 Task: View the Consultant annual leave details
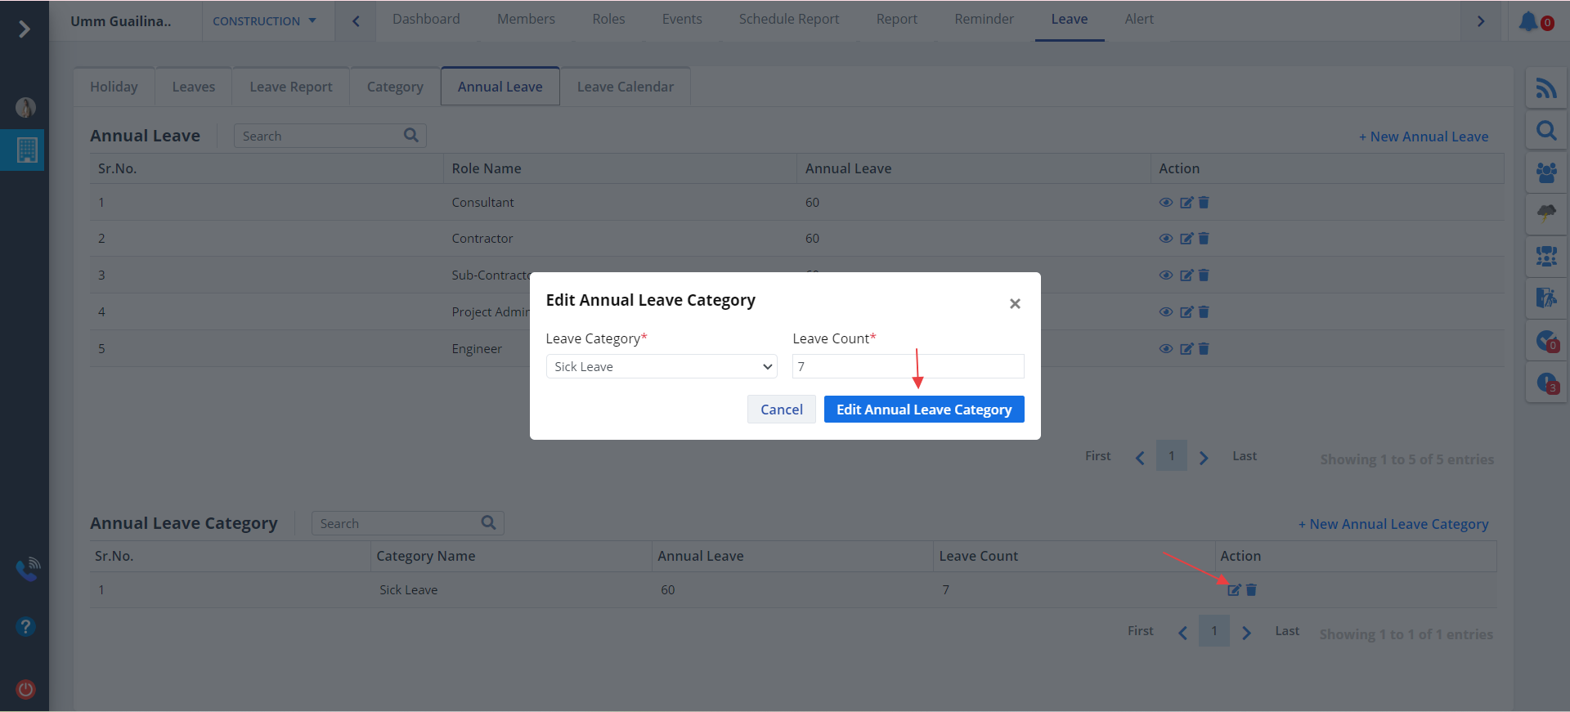click(1166, 203)
